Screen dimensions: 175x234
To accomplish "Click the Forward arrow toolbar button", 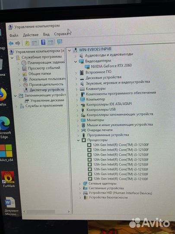I will click(18, 43).
